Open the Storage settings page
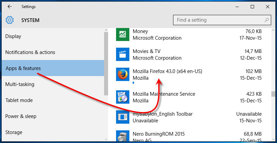This screenshot has width=277, height=143. (x=14, y=132)
